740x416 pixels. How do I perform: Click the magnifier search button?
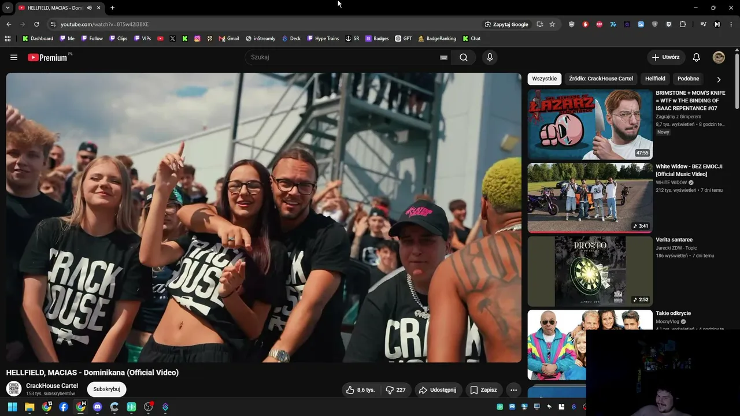point(464,57)
